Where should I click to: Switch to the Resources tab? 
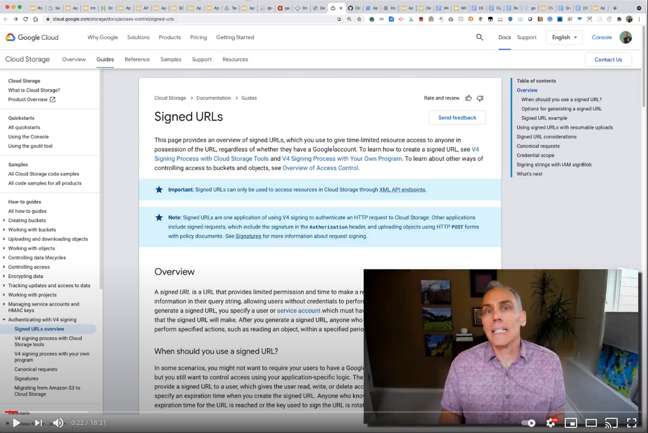coord(235,59)
